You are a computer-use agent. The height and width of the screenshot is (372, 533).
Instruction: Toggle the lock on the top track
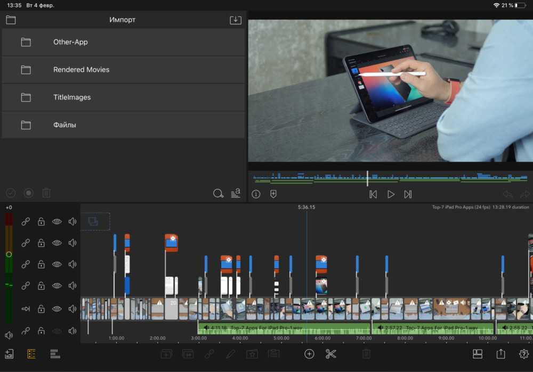41,222
